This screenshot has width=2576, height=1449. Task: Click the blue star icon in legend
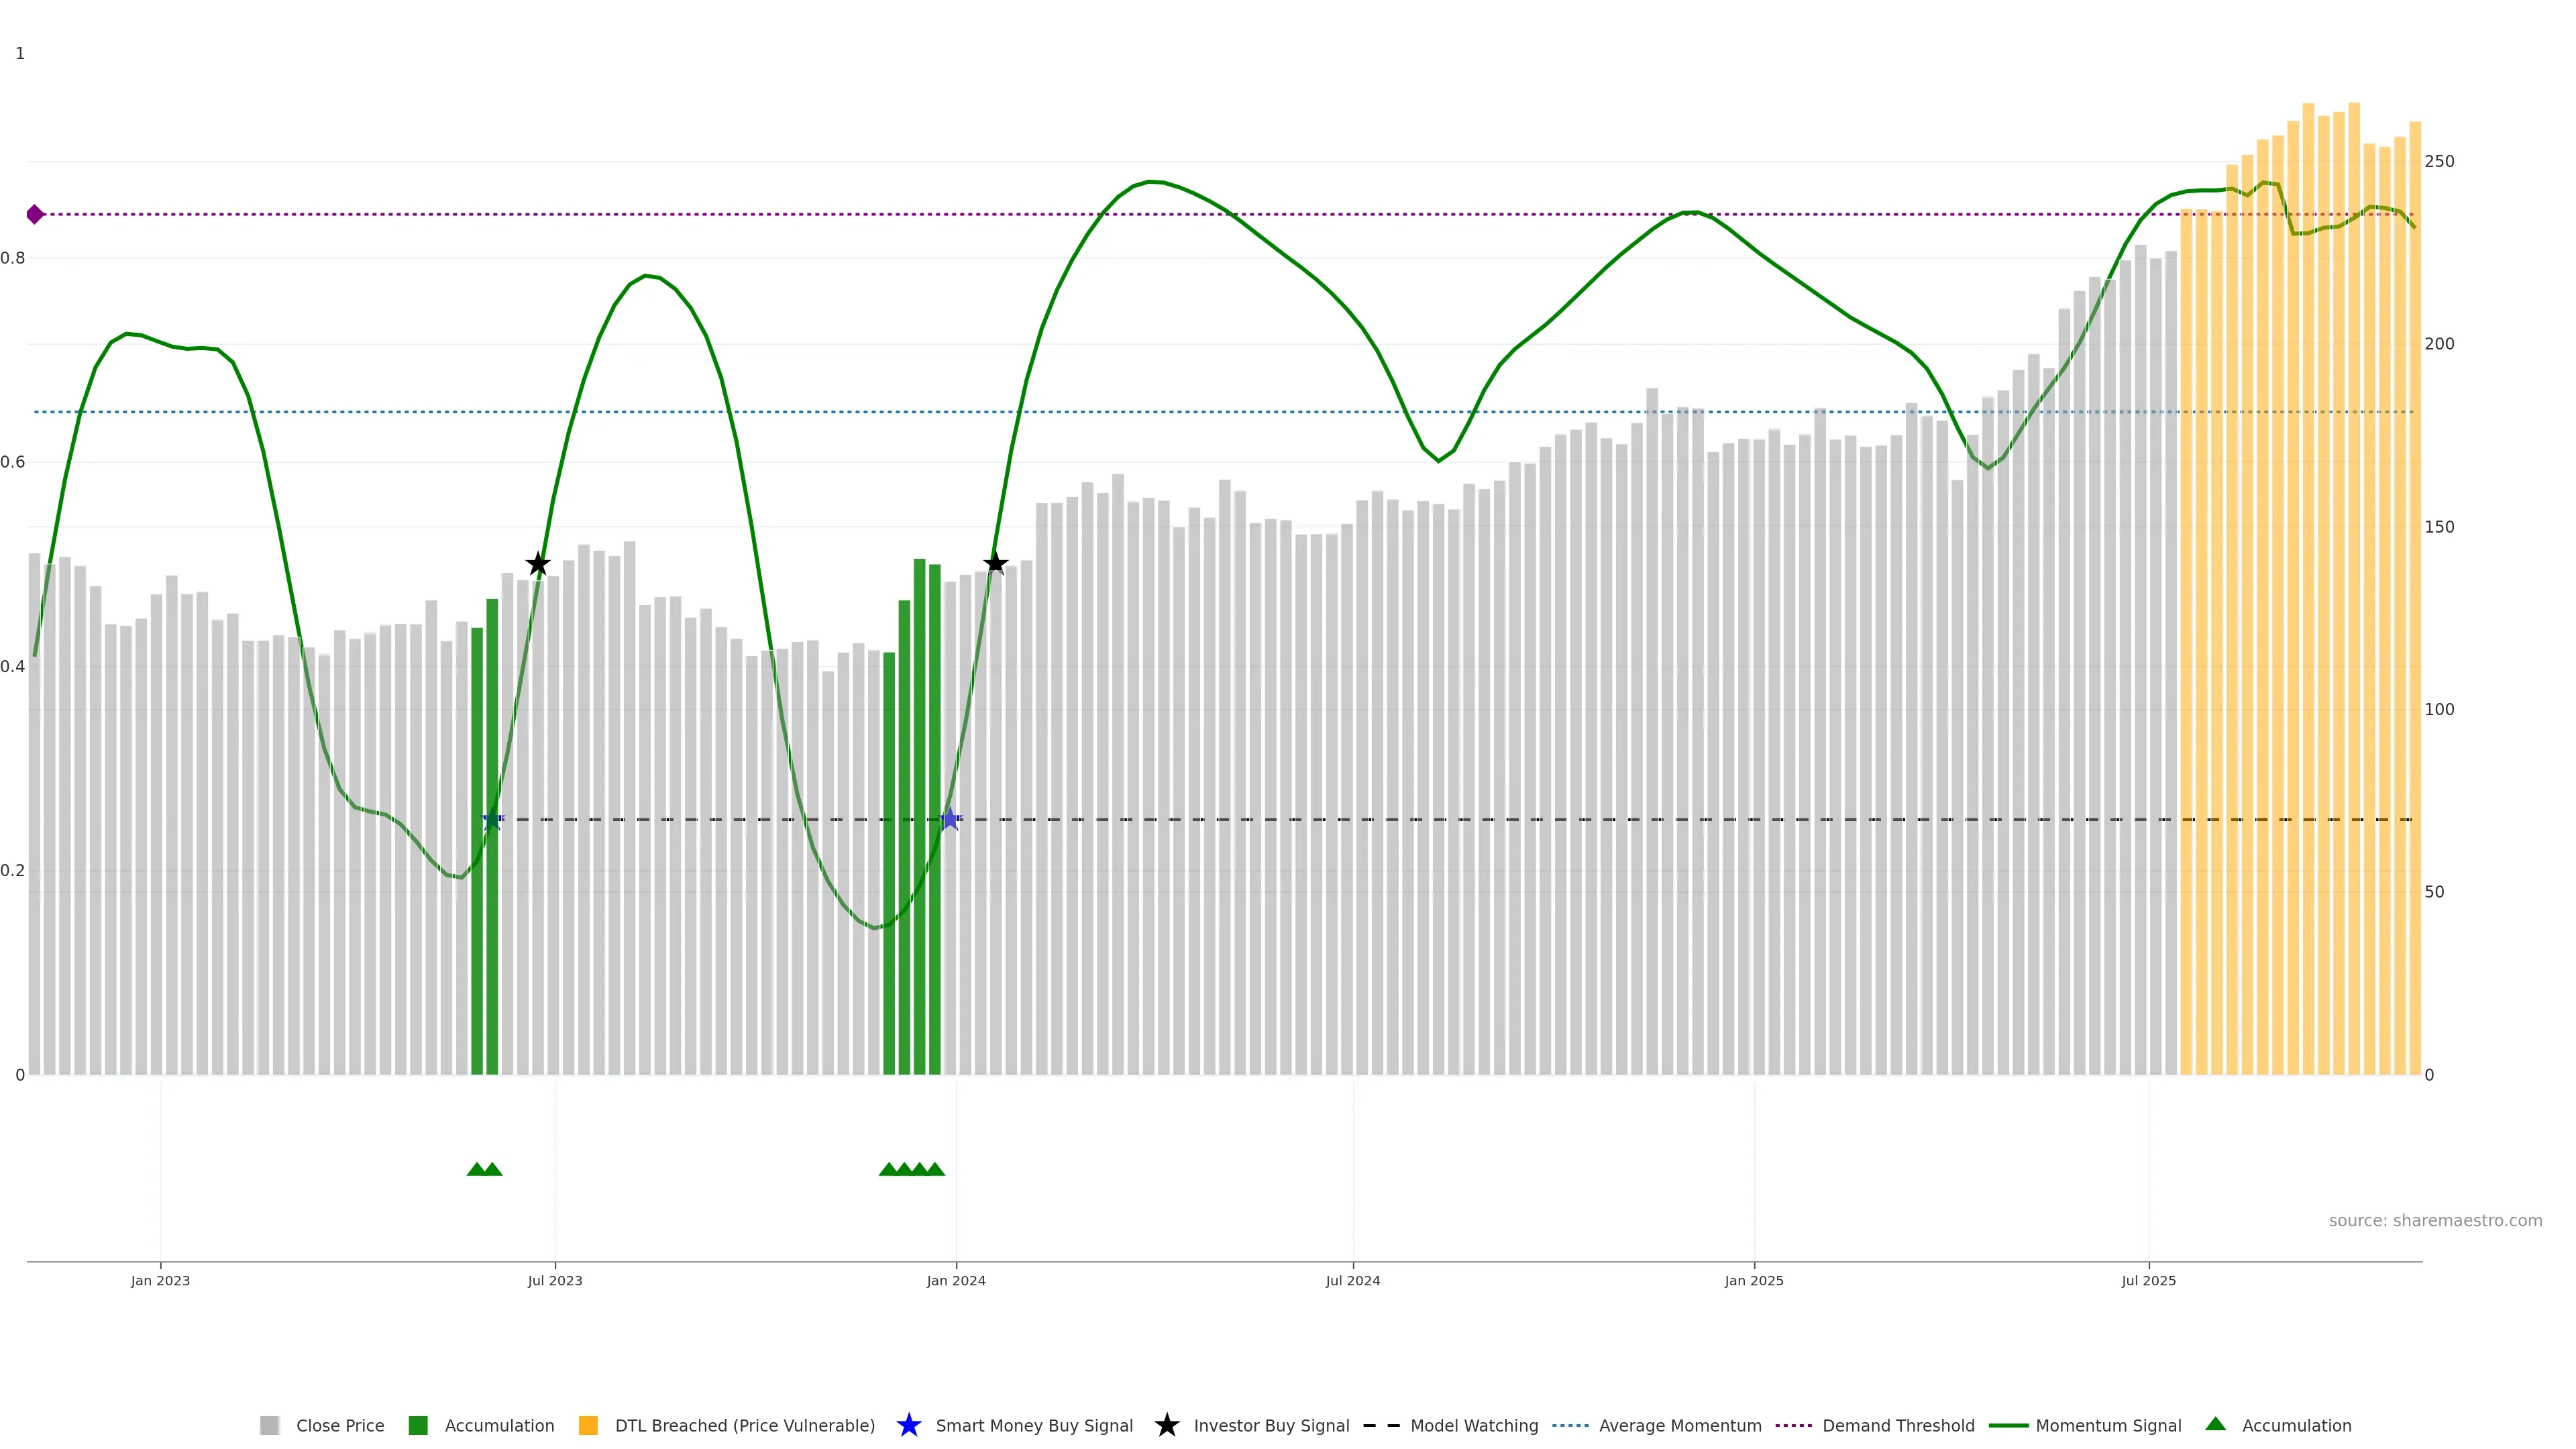click(908, 1425)
